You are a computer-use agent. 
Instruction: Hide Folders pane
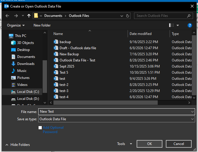pos(18,145)
